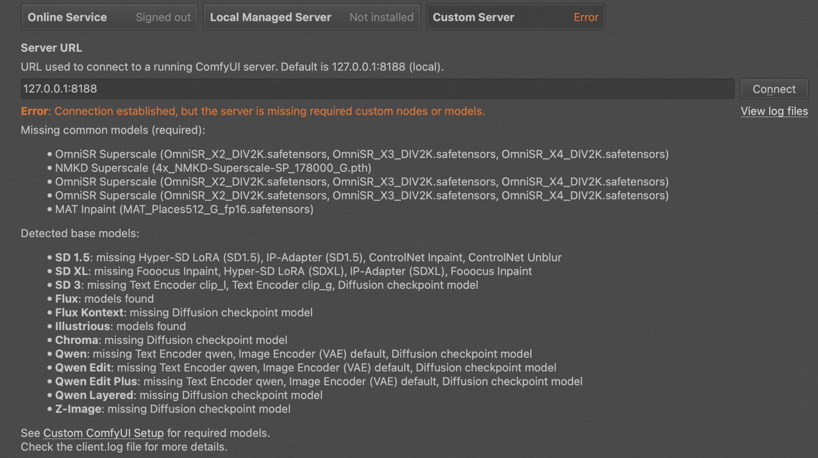Click the Signed out status text
Image resolution: width=818 pixels, height=458 pixels.
click(163, 17)
